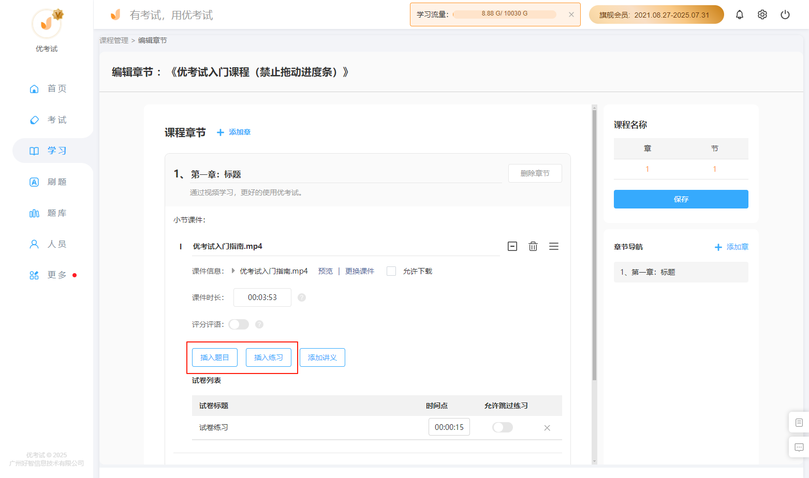
Task: Click the learning traffic progress bar
Action: click(x=505, y=14)
